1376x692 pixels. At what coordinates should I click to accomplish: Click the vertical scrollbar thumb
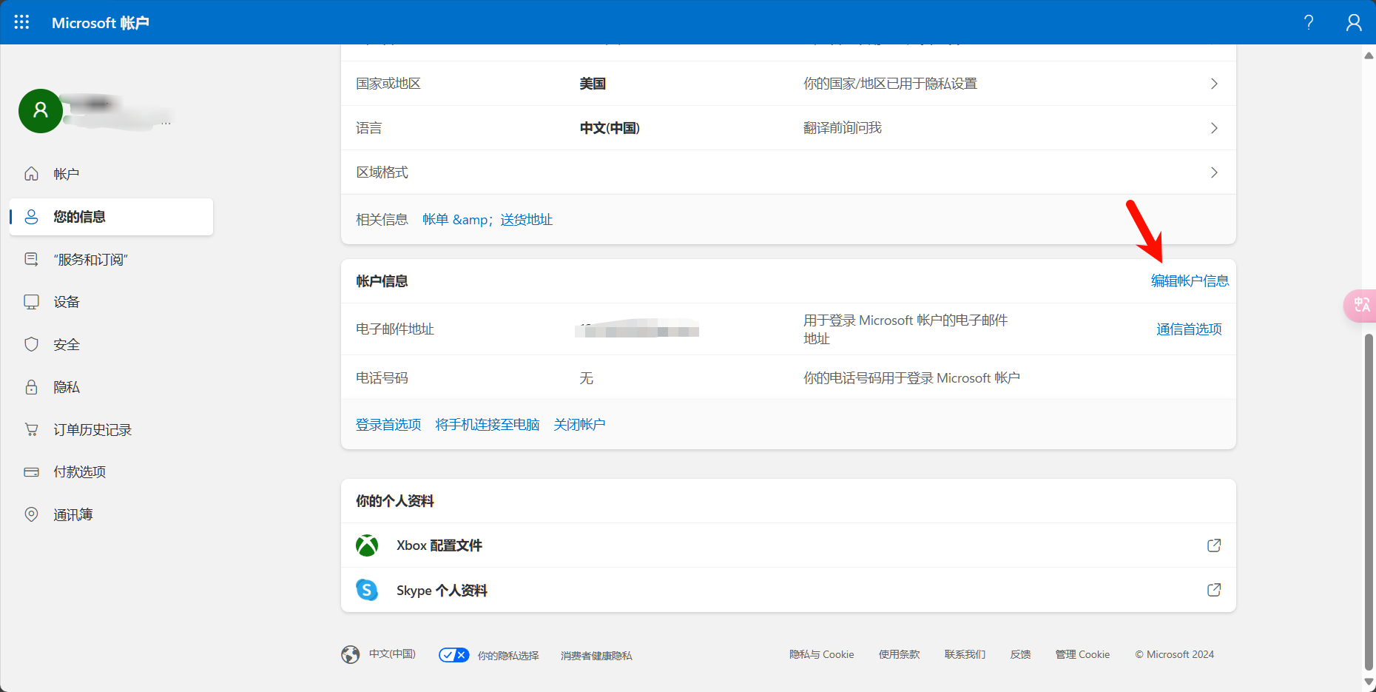pos(1369,502)
